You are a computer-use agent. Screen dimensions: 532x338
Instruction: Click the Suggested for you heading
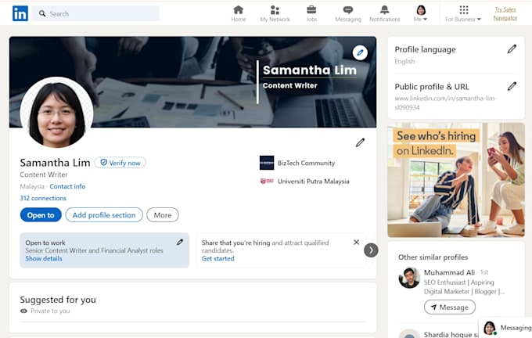(58, 300)
